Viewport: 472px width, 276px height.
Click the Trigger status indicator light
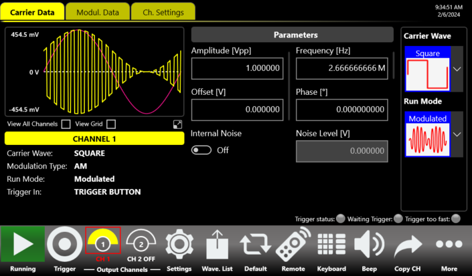pyautogui.click(x=341, y=219)
